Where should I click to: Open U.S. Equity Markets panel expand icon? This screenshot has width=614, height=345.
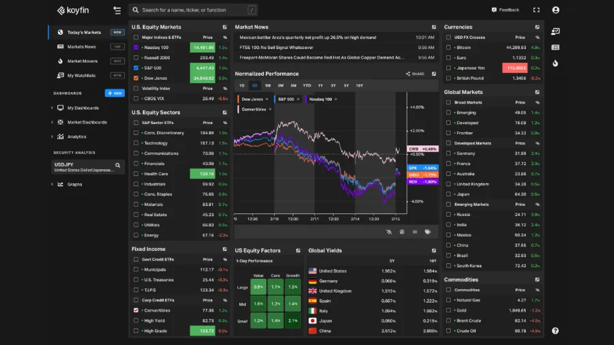(224, 27)
